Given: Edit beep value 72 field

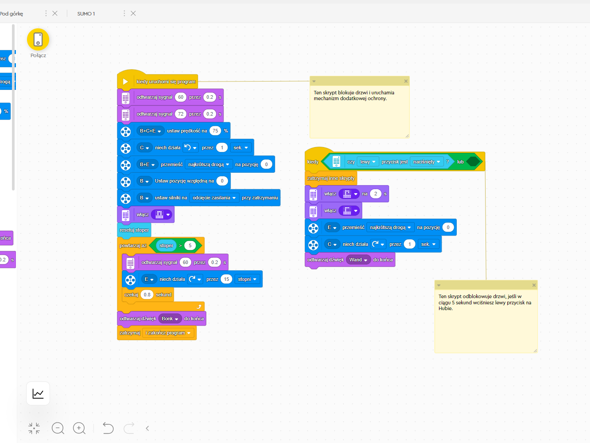Looking at the screenshot, I should click(181, 114).
